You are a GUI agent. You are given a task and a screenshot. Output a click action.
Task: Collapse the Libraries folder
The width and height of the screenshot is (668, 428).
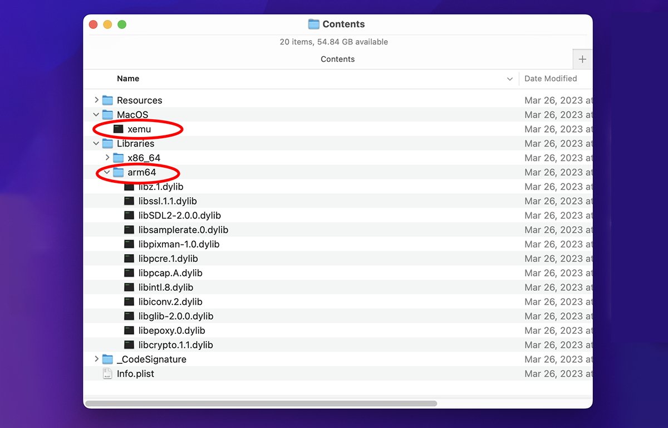point(96,144)
